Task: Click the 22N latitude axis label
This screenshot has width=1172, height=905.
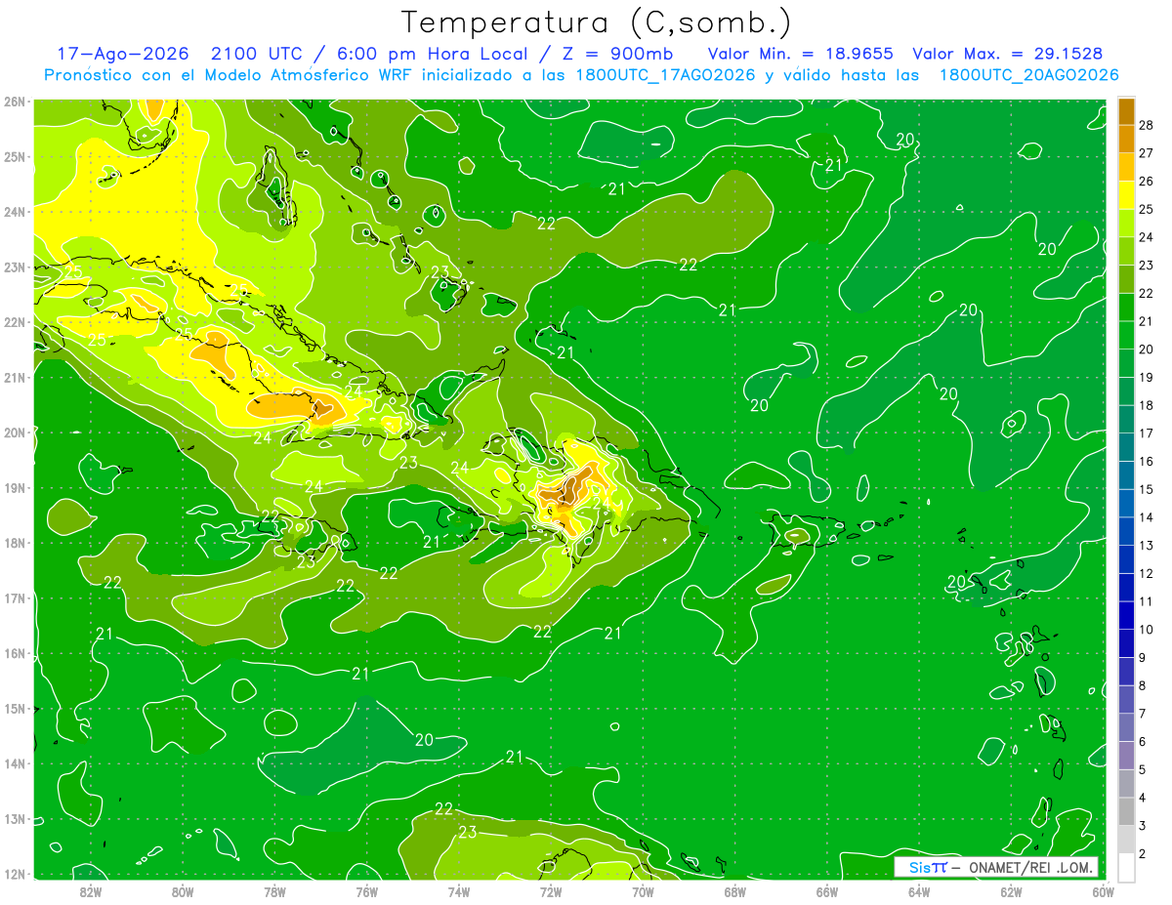Action: [x=15, y=322]
